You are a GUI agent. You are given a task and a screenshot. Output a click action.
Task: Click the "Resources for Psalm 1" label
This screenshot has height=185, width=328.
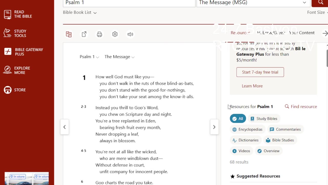[251, 106]
